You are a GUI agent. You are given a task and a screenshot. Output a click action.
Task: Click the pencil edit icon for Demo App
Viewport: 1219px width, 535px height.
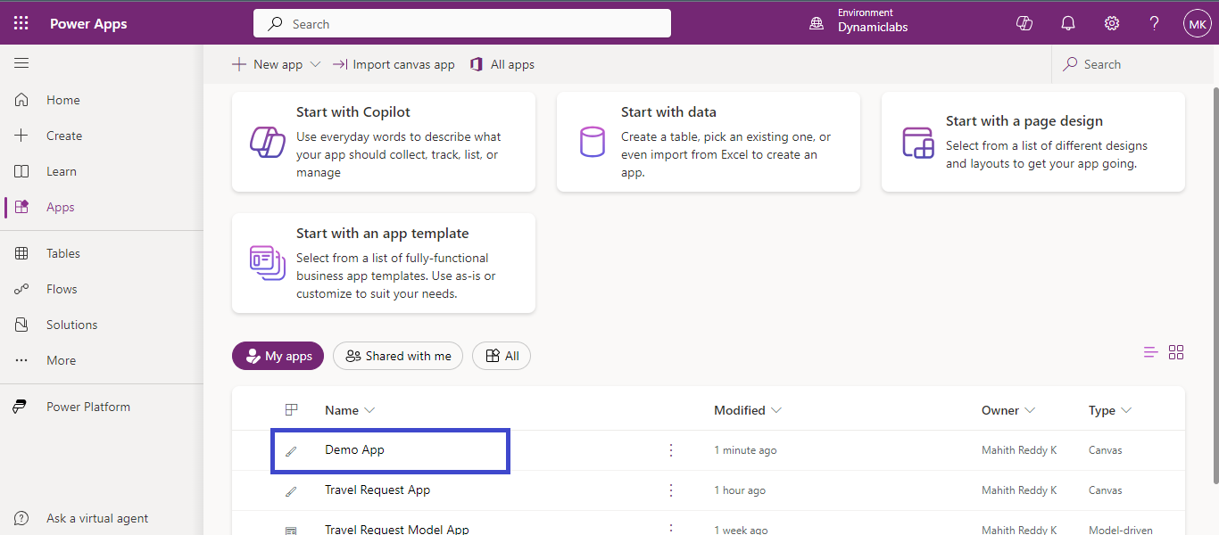291,451
